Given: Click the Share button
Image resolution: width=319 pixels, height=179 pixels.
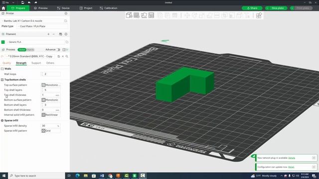Looking at the screenshot, I should point(252,8).
